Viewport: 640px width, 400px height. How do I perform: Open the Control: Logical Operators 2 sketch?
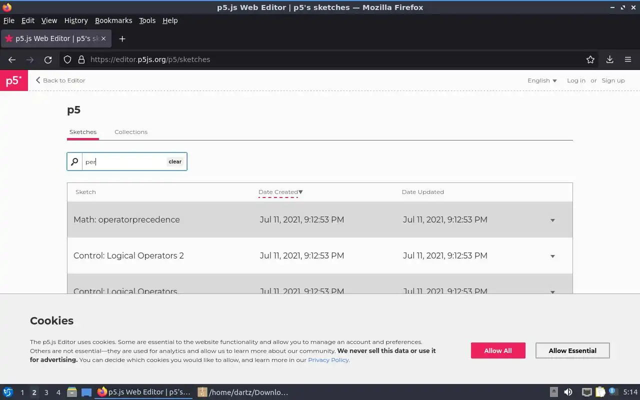128,255
